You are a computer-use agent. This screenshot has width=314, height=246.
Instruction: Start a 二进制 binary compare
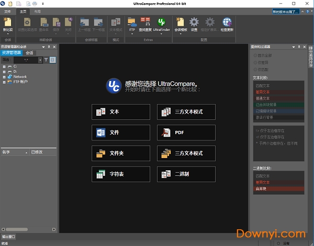tap(186, 174)
